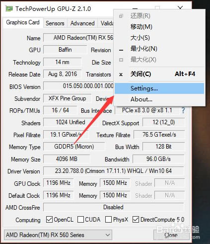Click the restore icon beside 还原(R)

click(121, 16)
